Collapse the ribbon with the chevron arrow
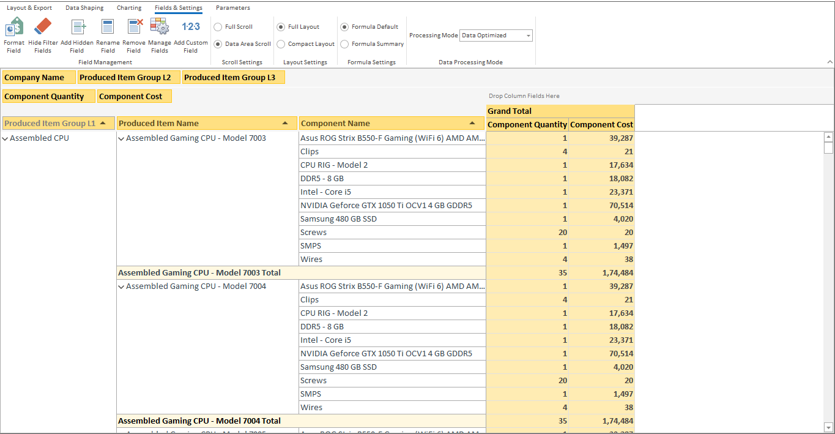The width and height of the screenshot is (835, 434). tap(829, 62)
